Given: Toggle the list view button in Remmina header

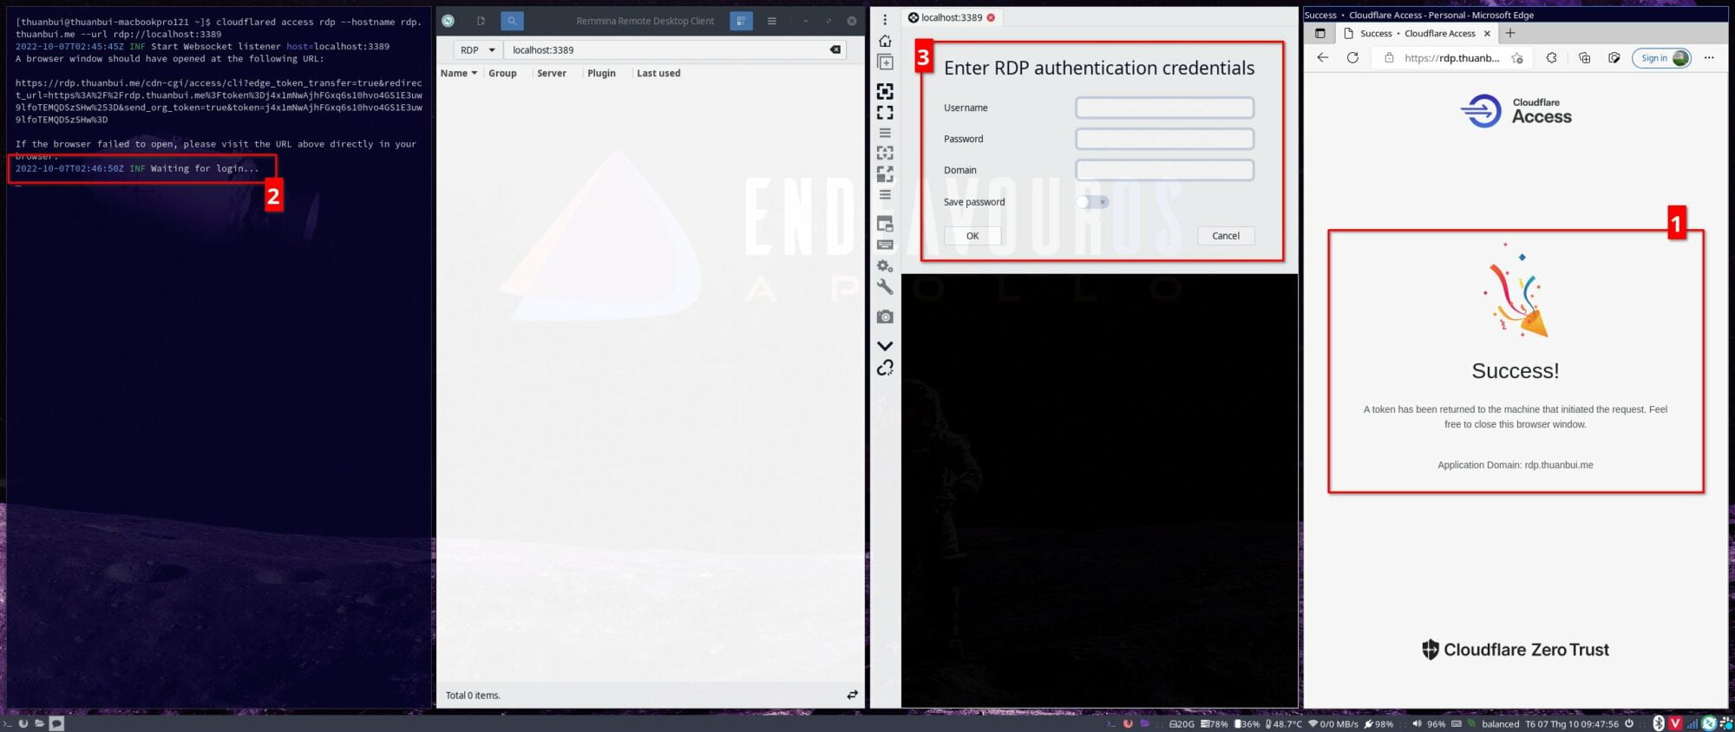Looking at the screenshot, I should coord(741,21).
